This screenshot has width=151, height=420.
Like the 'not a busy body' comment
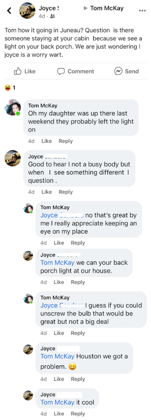pyautogui.click(x=47, y=192)
